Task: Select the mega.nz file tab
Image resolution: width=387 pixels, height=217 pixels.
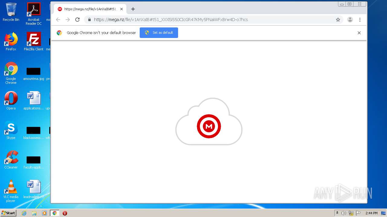Action: [x=90, y=9]
